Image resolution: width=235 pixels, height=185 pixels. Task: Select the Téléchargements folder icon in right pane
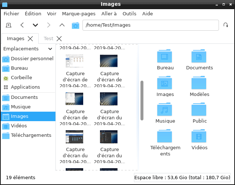click(x=165, y=136)
